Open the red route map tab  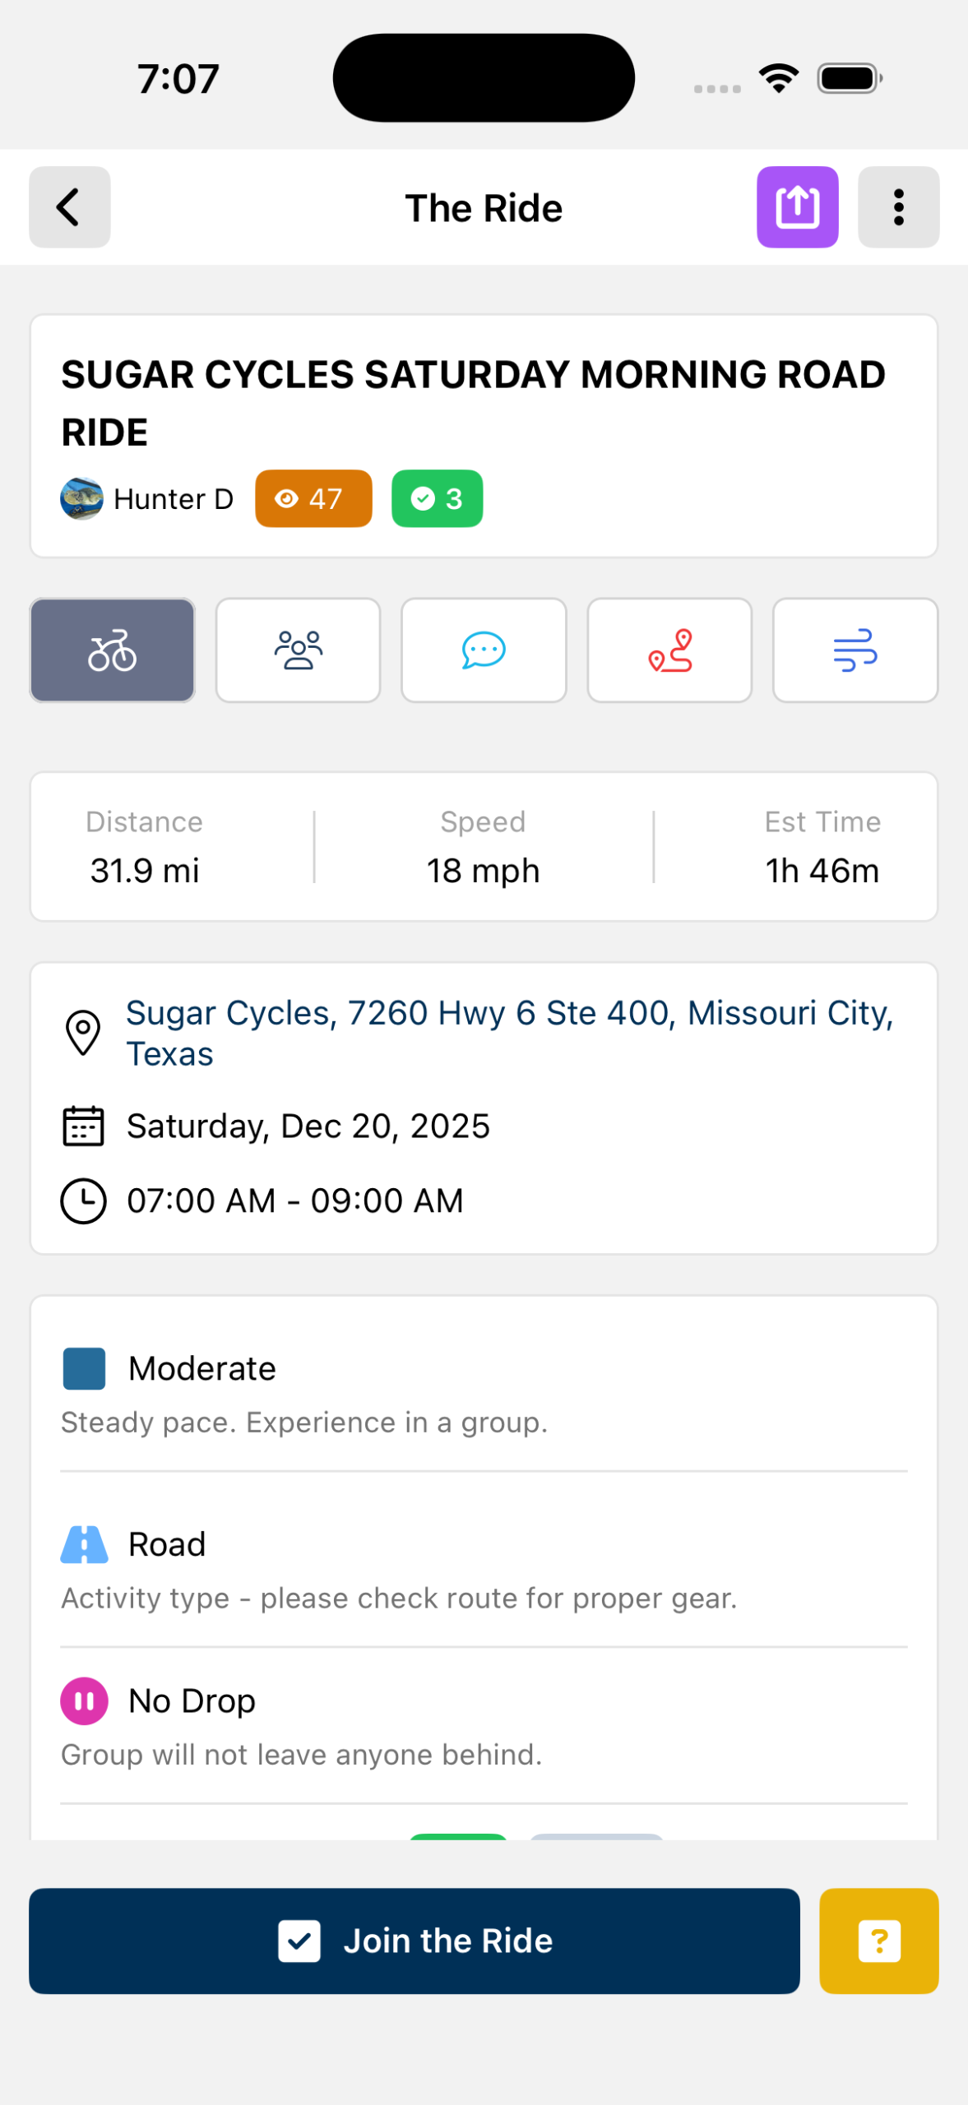669,650
